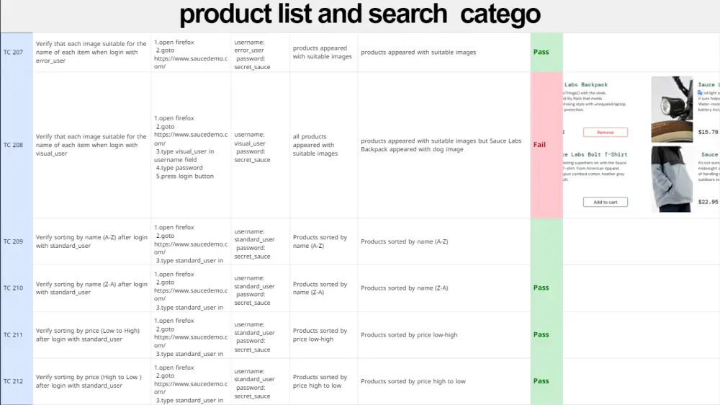The width and height of the screenshot is (720, 405).
Task: Select the TC 207 test case ID cell
Action: (14, 53)
